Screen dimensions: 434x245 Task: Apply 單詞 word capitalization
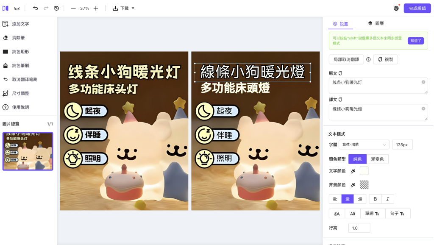(x=373, y=214)
